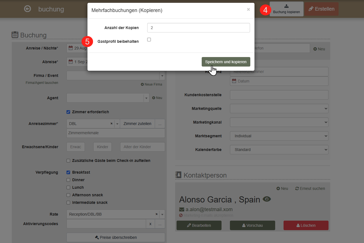Image resolution: width=364 pixels, height=243 pixels.
Task: Open the Rate dropdown arrow
Action: [162, 214]
